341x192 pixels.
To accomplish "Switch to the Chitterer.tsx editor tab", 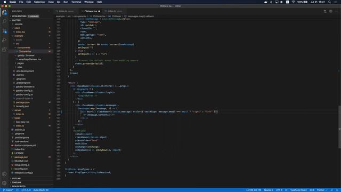I will (91, 11).
